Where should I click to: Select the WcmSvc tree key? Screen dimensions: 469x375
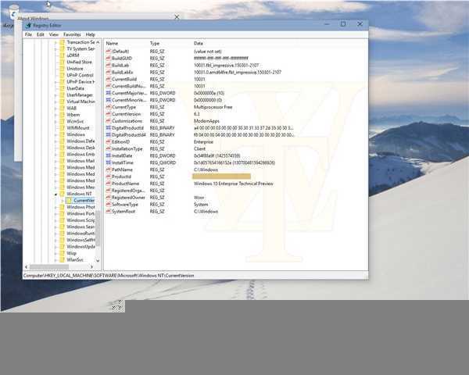(75, 121)
